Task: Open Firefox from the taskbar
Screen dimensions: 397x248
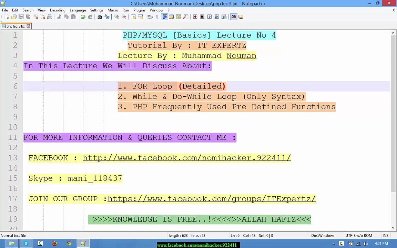Action: pyautogui.click(x=54, y=244)
